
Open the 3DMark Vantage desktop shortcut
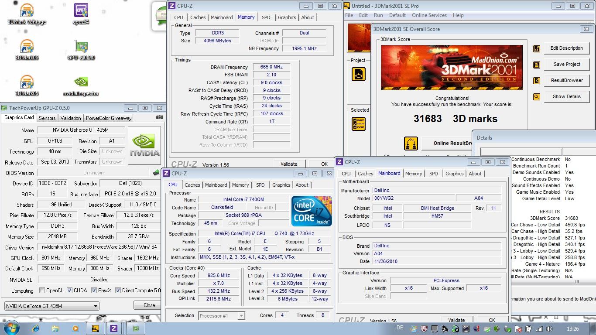(27, 14)
